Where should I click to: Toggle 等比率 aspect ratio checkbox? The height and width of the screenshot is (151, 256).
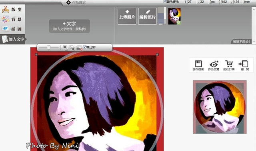[84, 47]
